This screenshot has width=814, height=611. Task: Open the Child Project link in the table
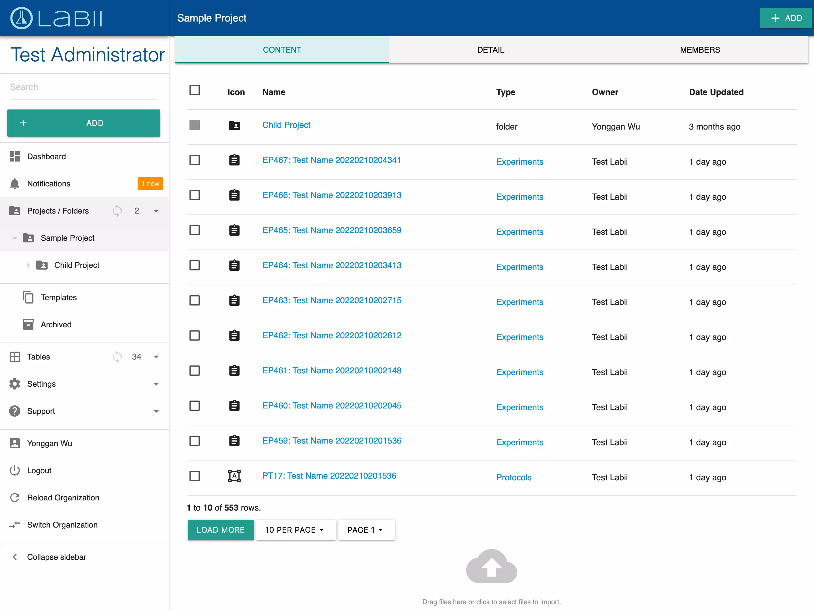pyautogui.click(x=286, y=125)
